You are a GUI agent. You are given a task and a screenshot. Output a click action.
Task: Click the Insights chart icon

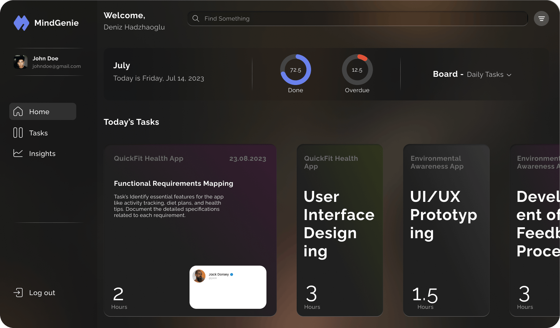[18, 153]
